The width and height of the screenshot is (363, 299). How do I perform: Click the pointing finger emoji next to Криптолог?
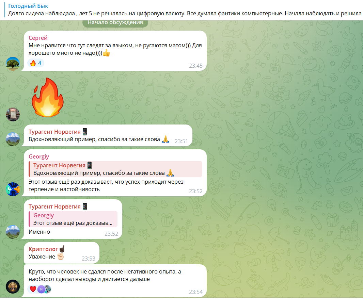click(x=62, y=249)
